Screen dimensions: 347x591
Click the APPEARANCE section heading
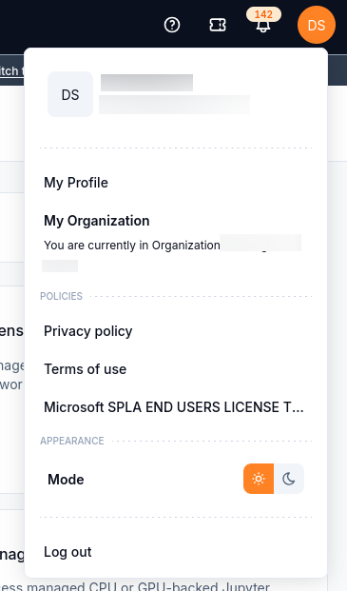72,441
